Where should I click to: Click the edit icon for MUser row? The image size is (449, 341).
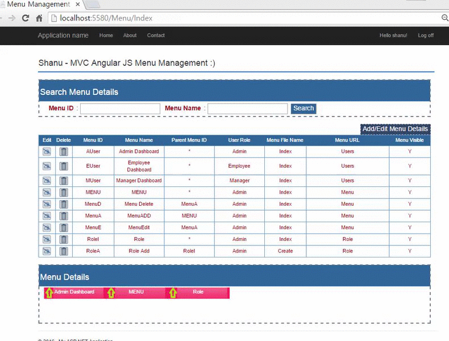47,181
